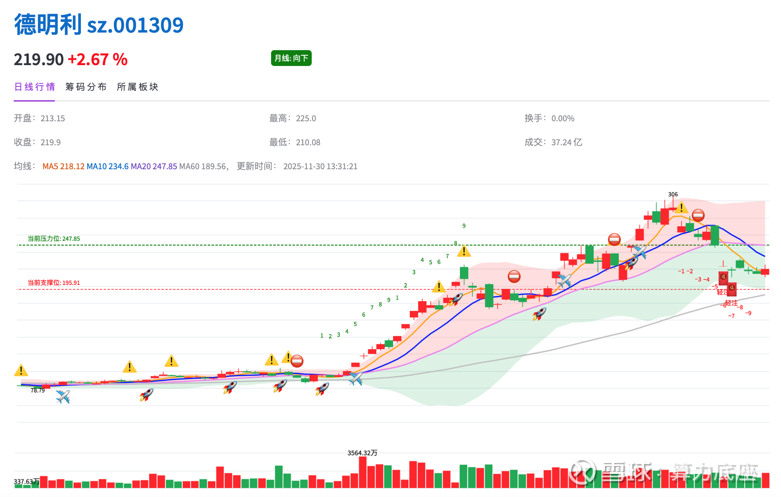
Task: Click the current price 219.90
Action: 39,60
